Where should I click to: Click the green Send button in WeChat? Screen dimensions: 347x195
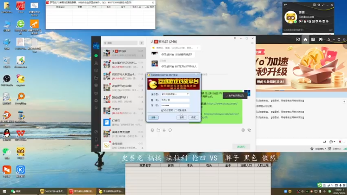click(241, 146)
